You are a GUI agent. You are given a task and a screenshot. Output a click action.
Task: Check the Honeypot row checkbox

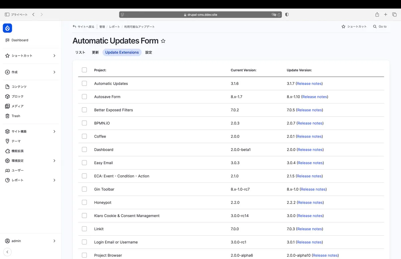click(x=84, y=202)
